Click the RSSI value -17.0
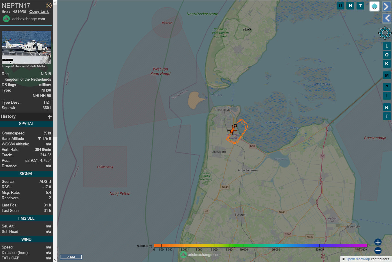 click(x=47, y=187)
